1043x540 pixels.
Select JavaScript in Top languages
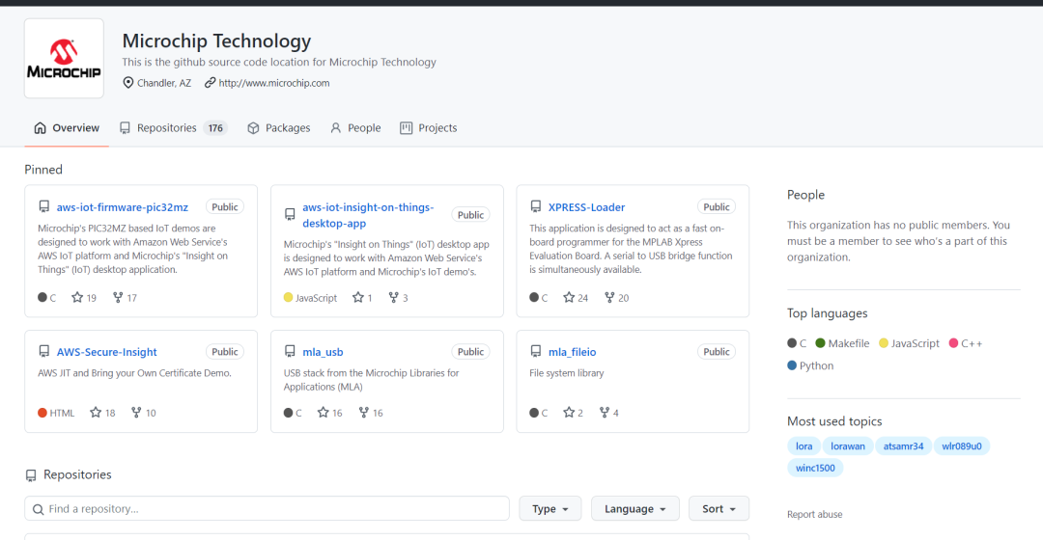pos(909,343)
